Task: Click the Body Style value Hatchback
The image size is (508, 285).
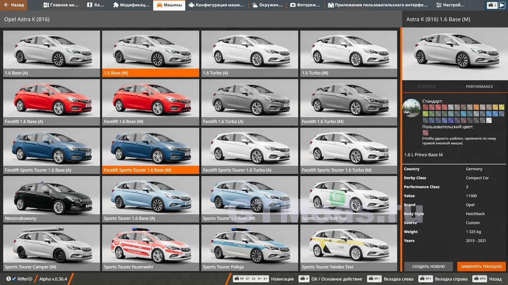Action: [475, 214]
